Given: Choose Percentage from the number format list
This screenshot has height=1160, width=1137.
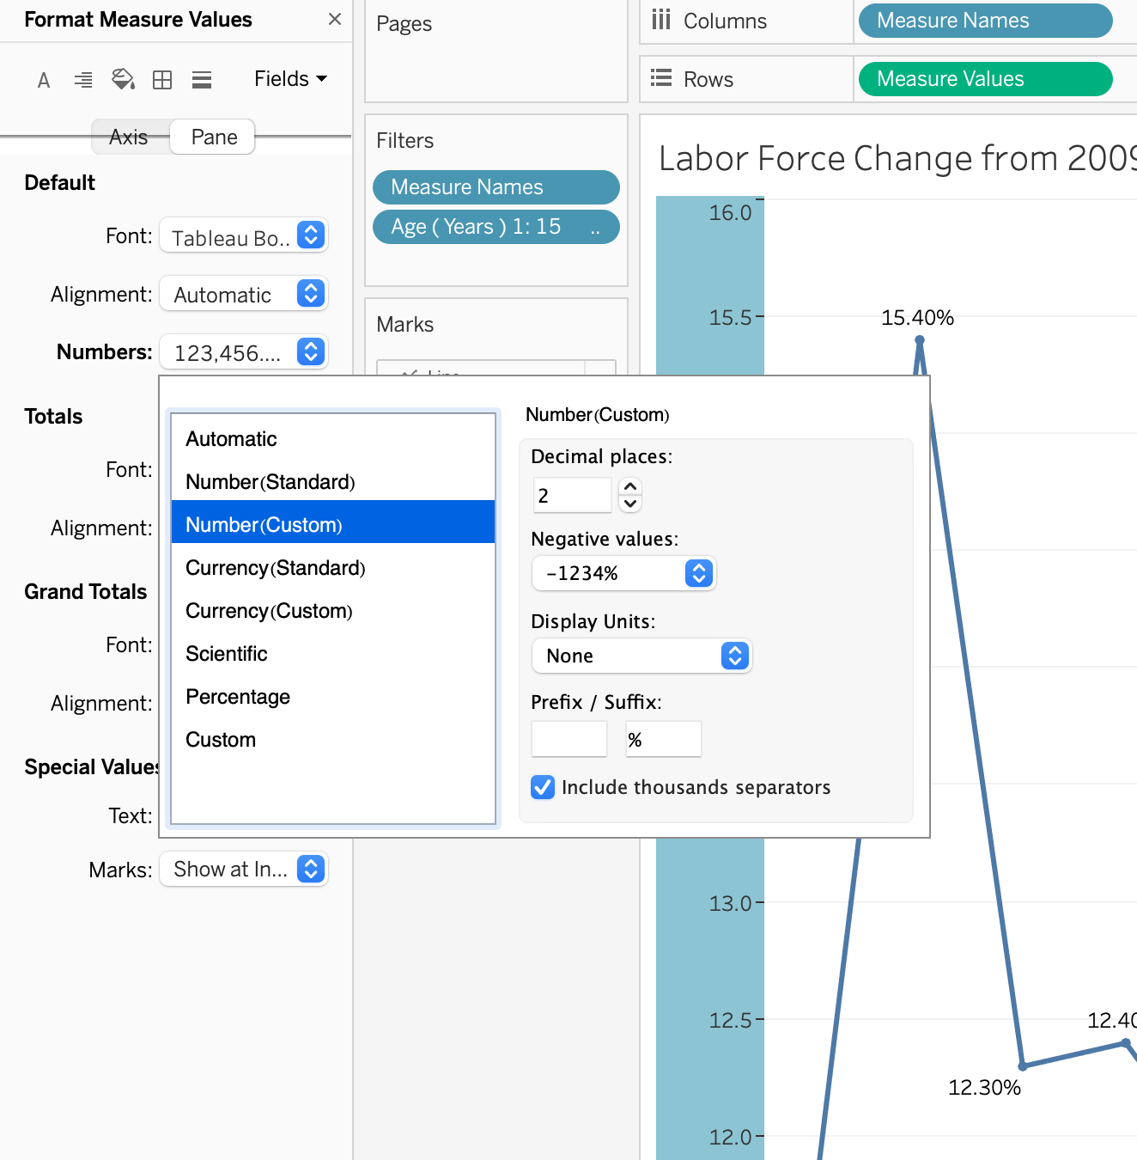Looking at the screenshot, I should [238, 697].
